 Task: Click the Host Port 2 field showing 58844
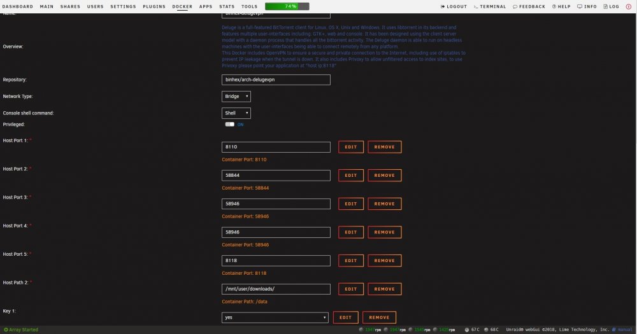(276, 176)
